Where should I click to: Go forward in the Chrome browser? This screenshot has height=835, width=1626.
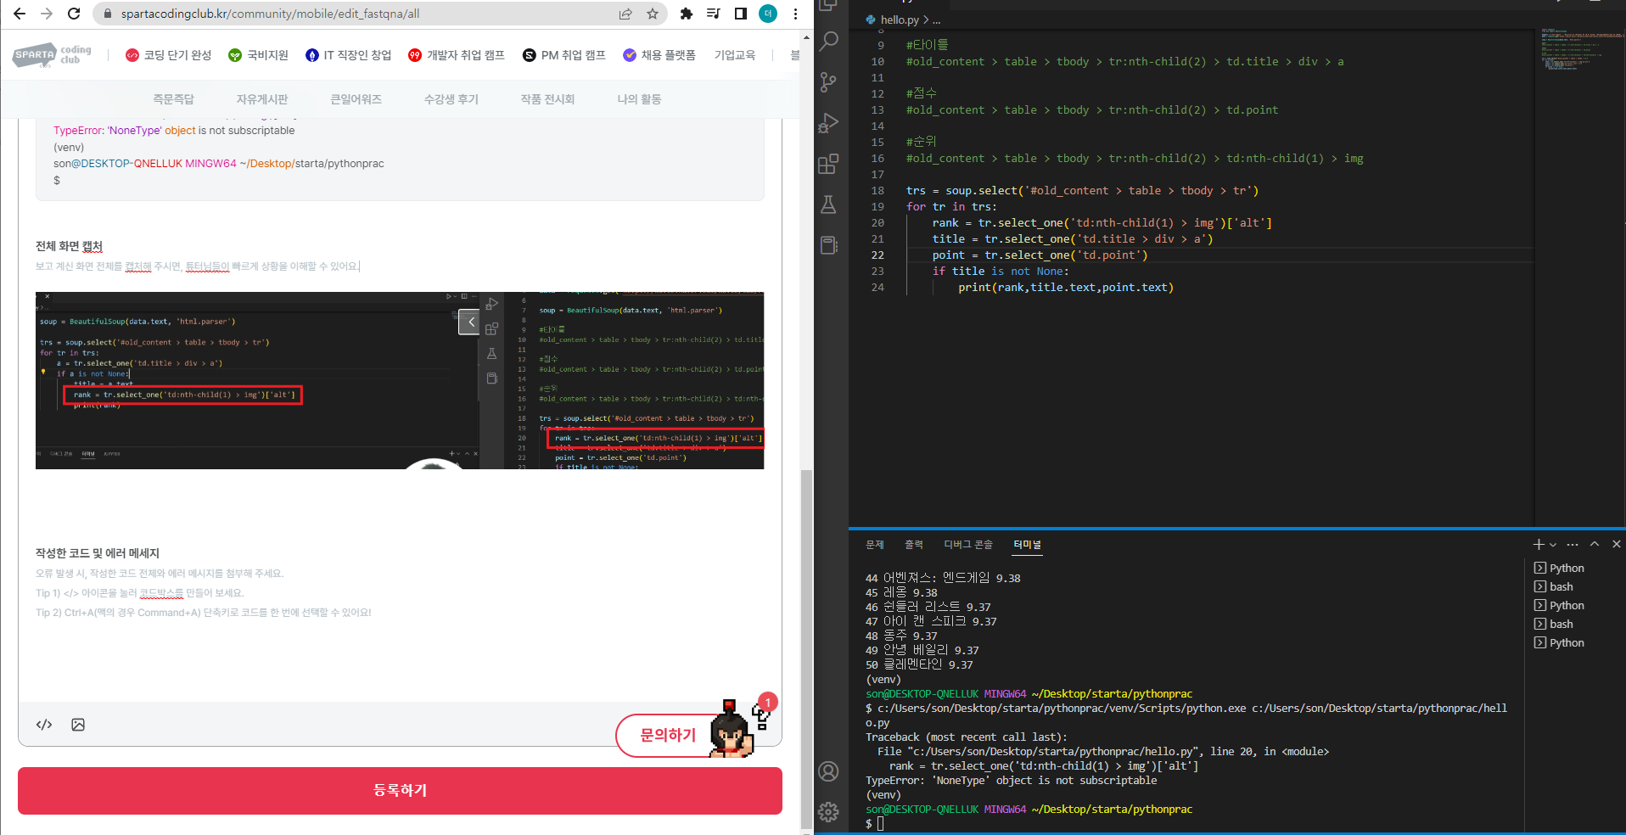47,14
